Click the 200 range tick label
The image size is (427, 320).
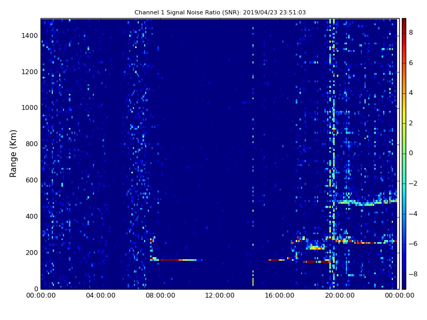tap(32, 252)
